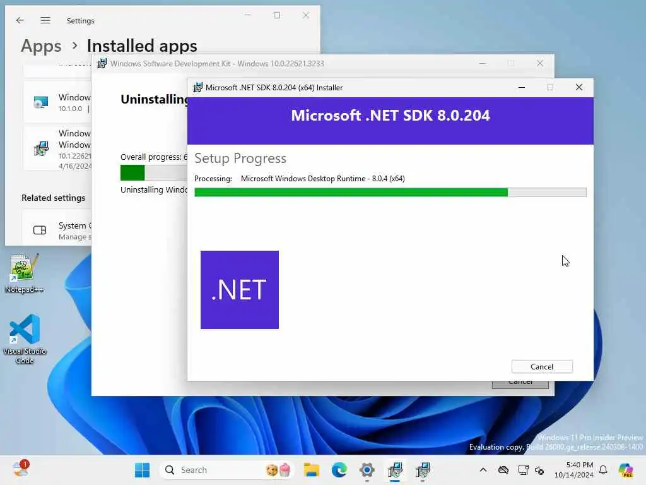Click the Setup Progress heading text
Viewport: 646px width, 485px height.
point(240,159)
